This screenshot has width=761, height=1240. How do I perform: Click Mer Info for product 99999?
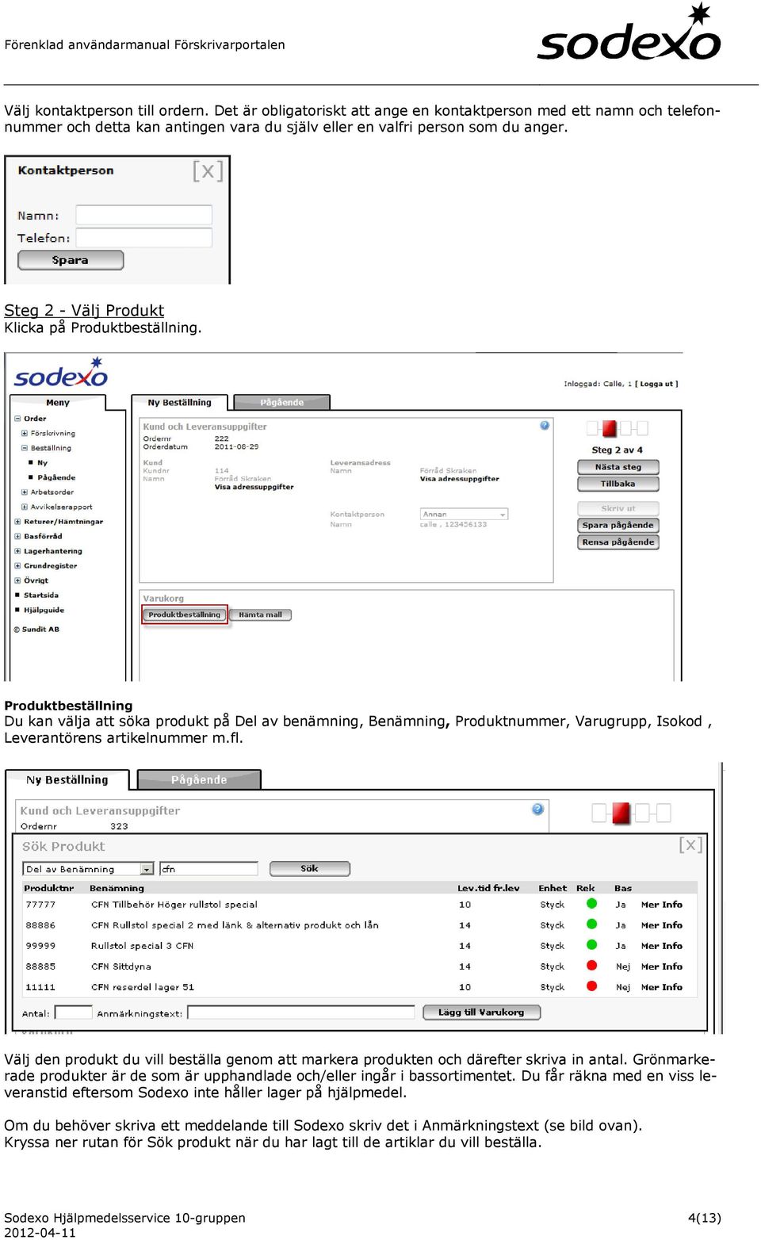pos(662,946)
